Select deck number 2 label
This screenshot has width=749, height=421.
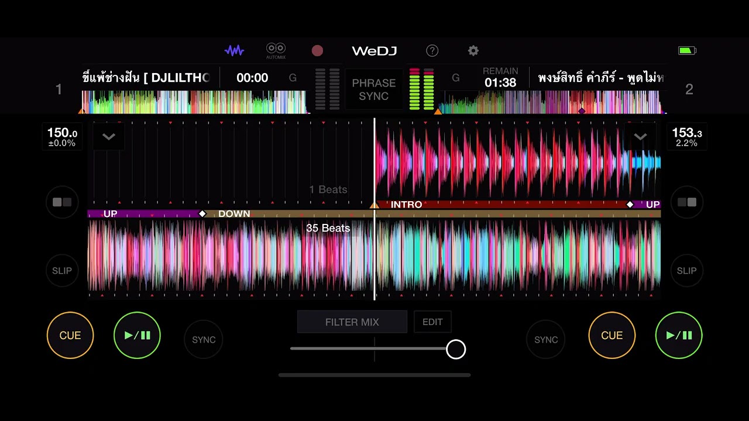point(689,89)
